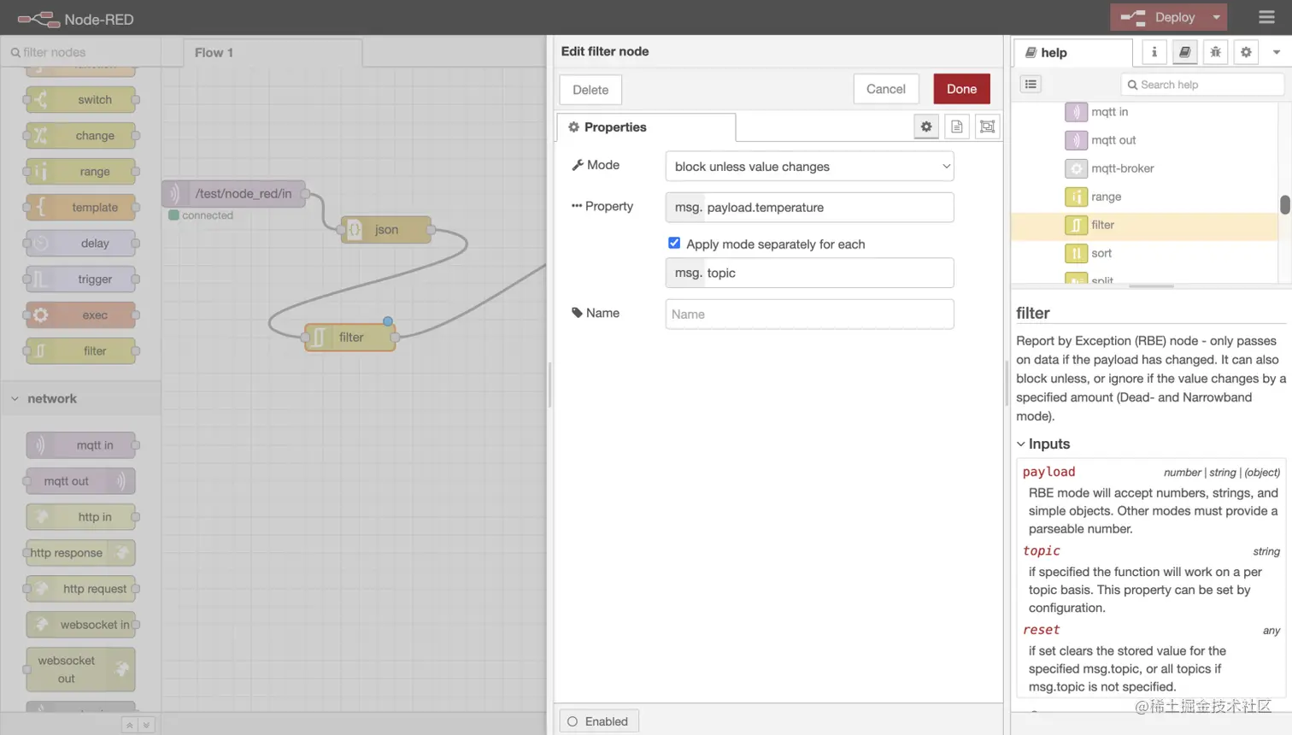
Task: Collapse the Inputs section in filter help
Action: coord(1020,444)
